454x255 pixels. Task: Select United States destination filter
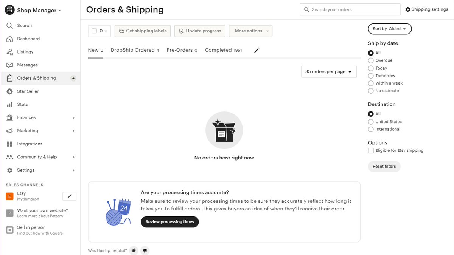click(371, 122)
